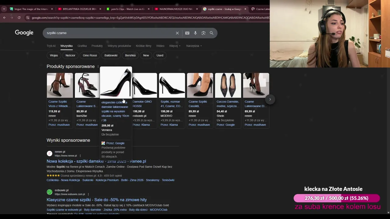Select the Neścior filter chip
The width and height of the screenshot is (390, 219).
click(x=70, y=55)
